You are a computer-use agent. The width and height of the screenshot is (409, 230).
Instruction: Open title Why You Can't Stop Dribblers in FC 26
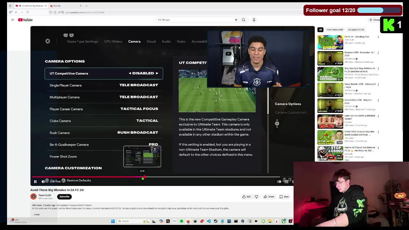coord(359,70)
